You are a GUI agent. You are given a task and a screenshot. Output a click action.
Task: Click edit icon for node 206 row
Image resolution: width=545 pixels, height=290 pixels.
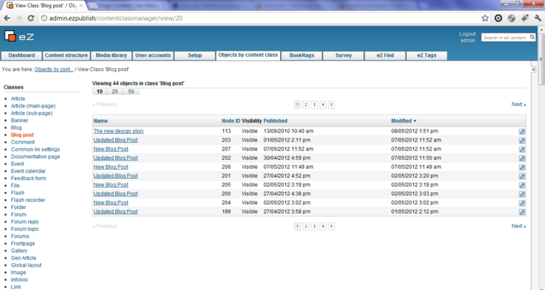(x=522, y=167)
